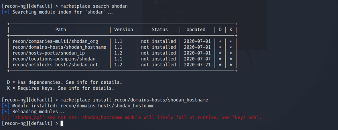
Task: Click the K keys column header
Action: (231, 30)
